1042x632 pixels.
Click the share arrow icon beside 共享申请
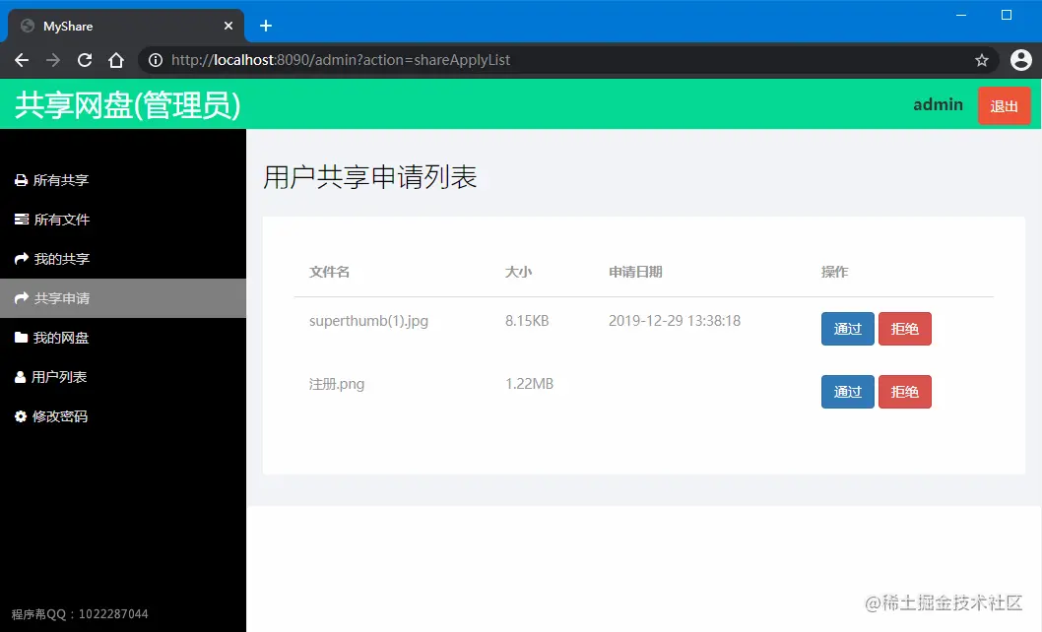point(22,297)
